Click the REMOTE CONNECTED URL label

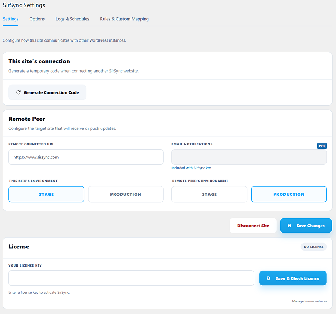31,144
